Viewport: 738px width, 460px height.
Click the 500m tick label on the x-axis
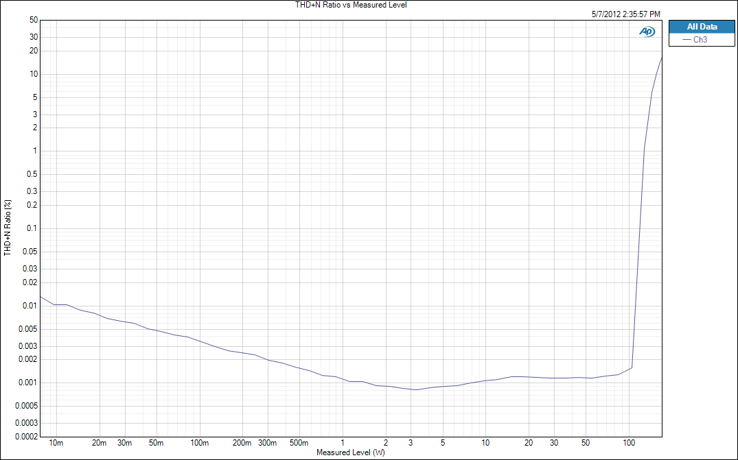pos(299,443)
